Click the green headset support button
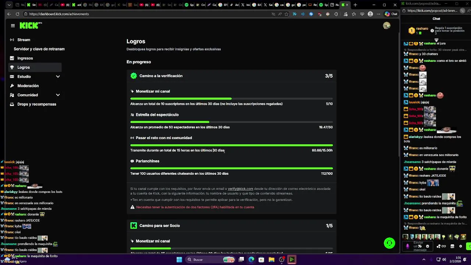 [x=389, y=243]
